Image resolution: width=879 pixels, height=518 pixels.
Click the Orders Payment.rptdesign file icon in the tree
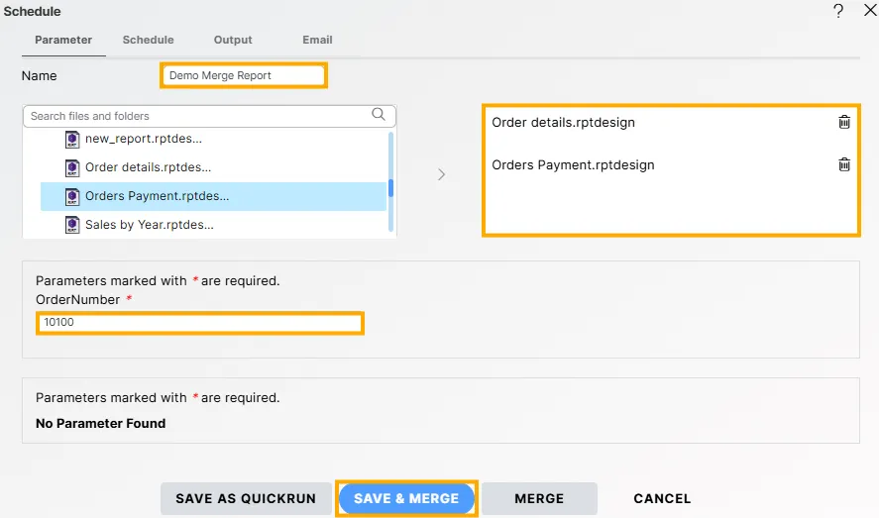(72, 196)
